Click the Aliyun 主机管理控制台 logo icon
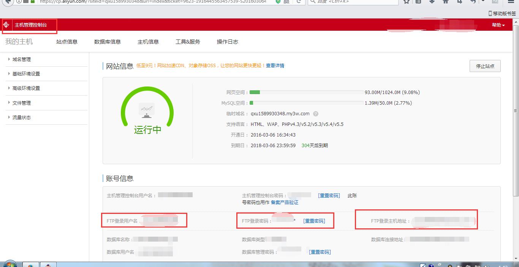The width and height of the screenshot is (519, 267). pyautogui.click(x=6, y=25)
